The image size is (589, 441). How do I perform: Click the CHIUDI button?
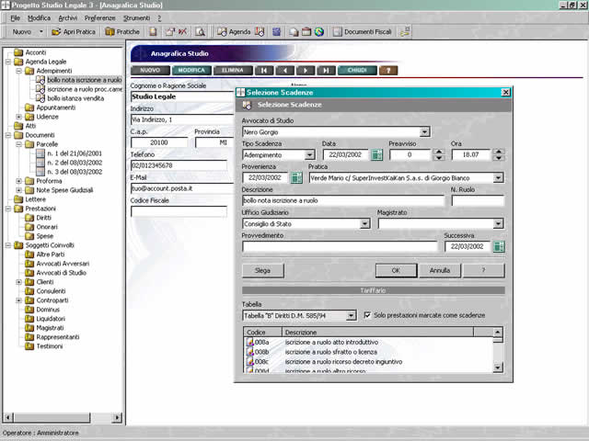tap(357, 70)
